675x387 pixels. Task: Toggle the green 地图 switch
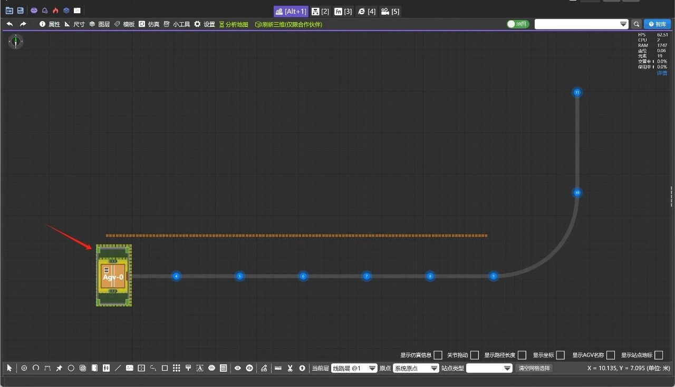tap(518, 24)
